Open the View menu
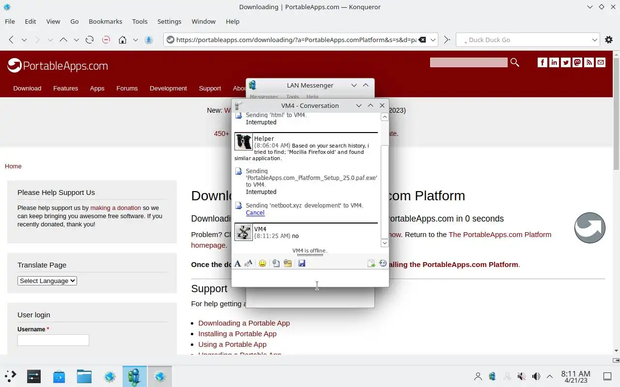The width and height of the screenshot is (620, 387). pyautogui.click(x=53, y=21)
